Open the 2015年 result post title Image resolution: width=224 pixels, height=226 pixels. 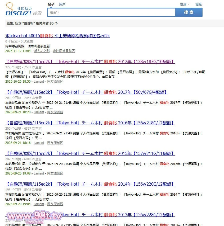click(x=90, y=153)
